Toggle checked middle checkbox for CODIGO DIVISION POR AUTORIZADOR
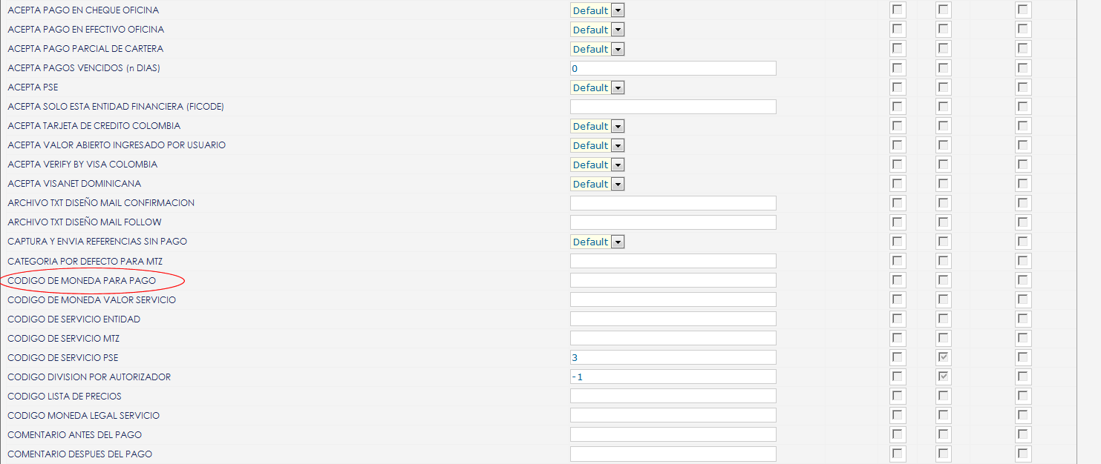 point(944,377)
